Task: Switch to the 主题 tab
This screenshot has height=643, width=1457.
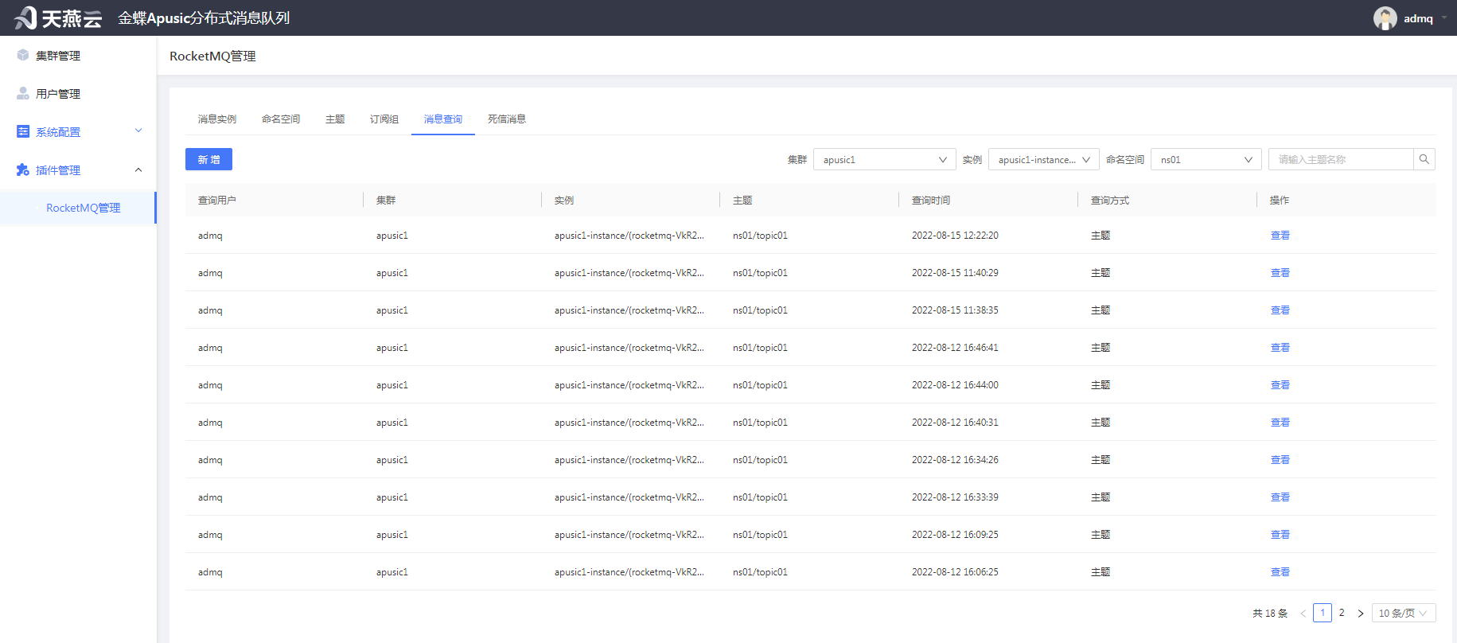Action: (x=335, y=119)
